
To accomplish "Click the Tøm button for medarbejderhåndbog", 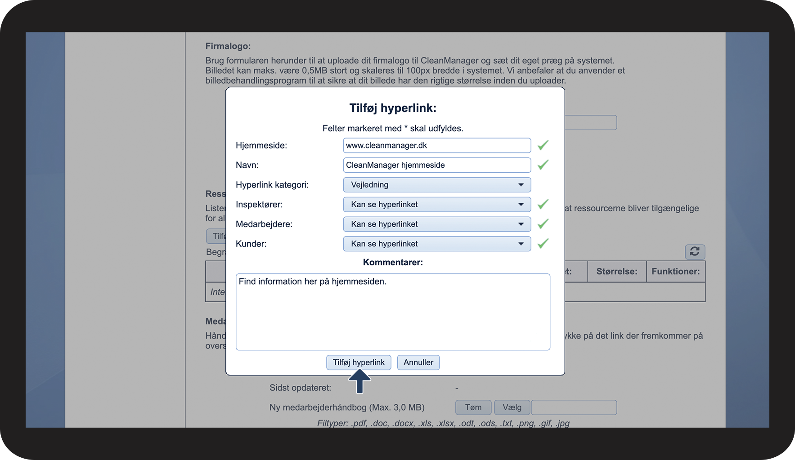I will (x=473, y=407).
